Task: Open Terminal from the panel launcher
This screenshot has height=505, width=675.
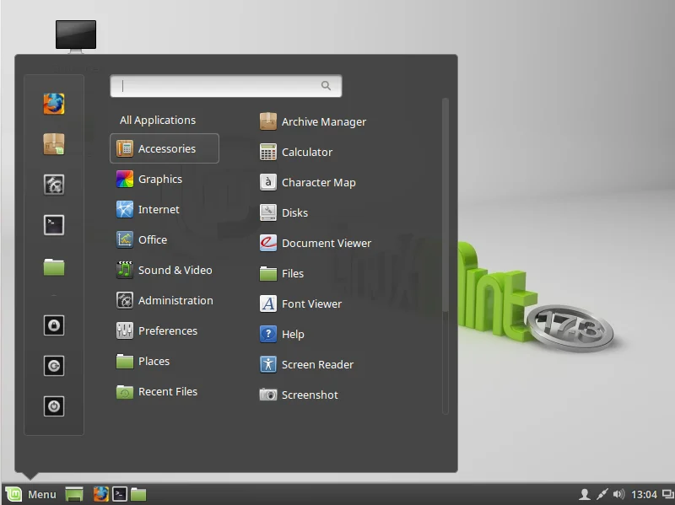Action: (120, 494)
